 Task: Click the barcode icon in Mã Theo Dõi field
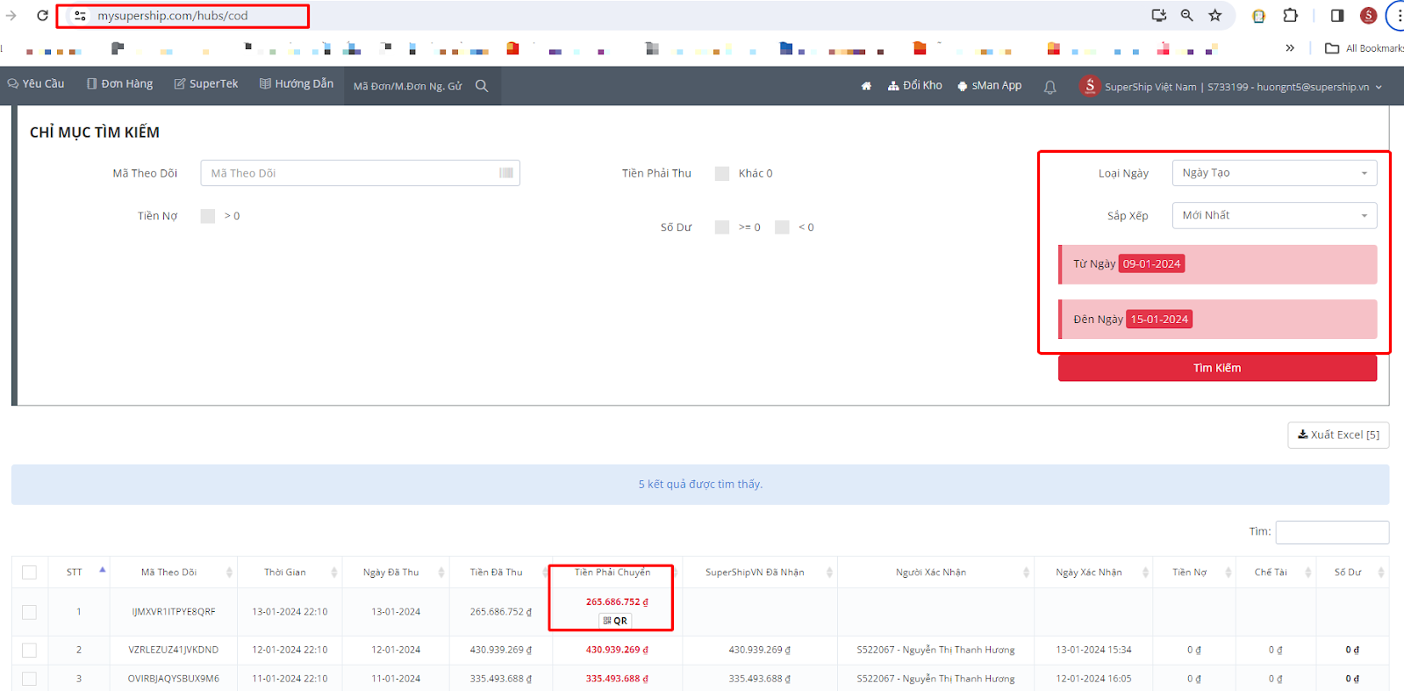pos(506,173)
